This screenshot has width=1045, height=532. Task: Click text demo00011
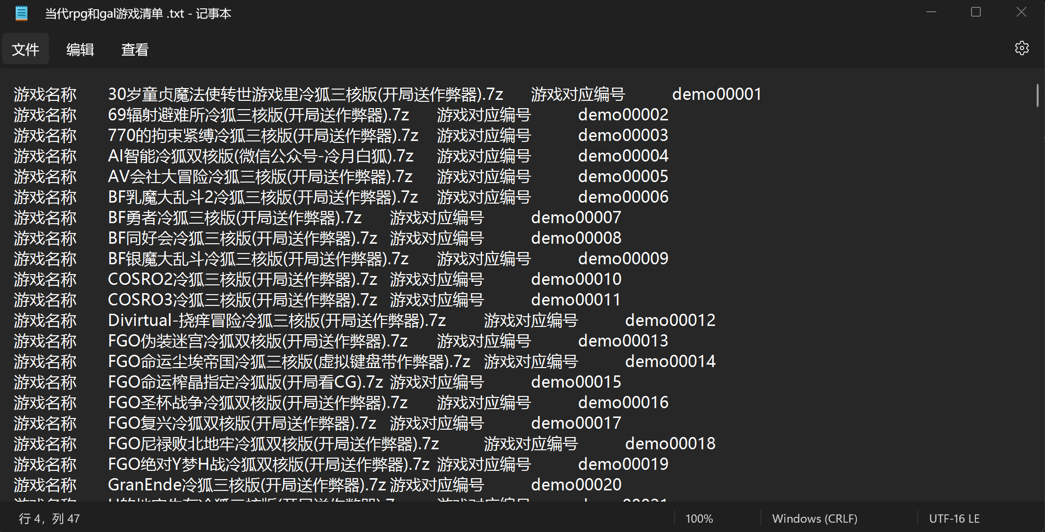click(576, 300)
